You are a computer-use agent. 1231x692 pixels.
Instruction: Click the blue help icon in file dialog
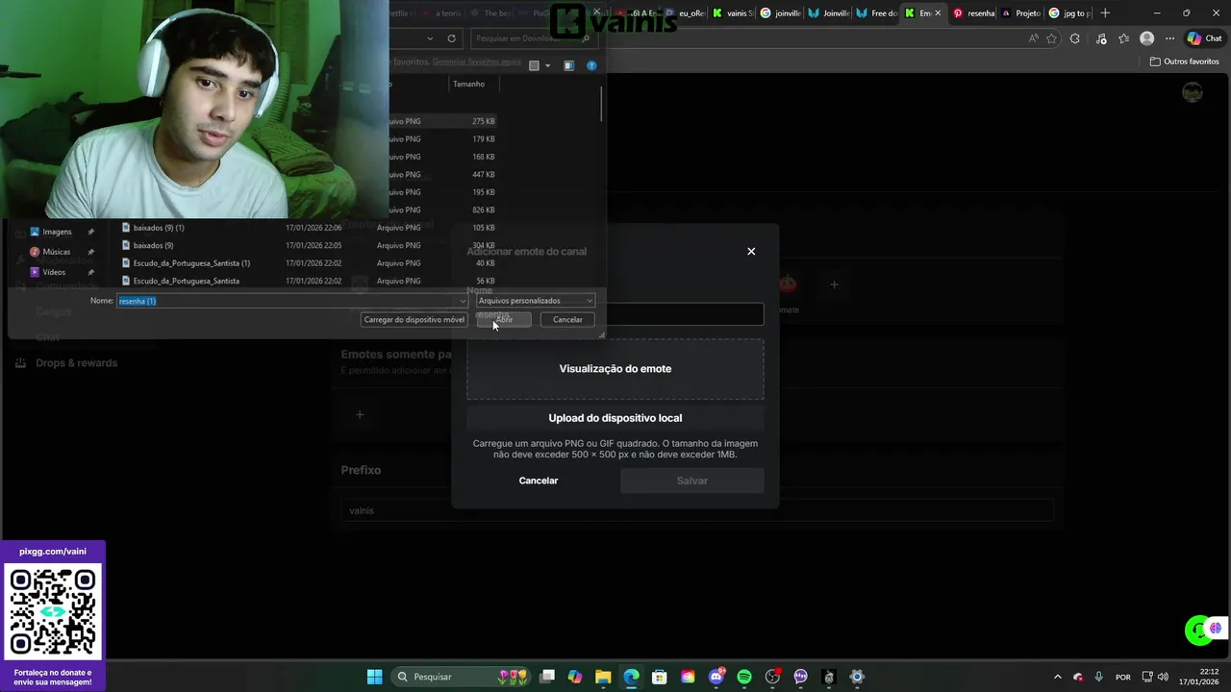(591, 65)
